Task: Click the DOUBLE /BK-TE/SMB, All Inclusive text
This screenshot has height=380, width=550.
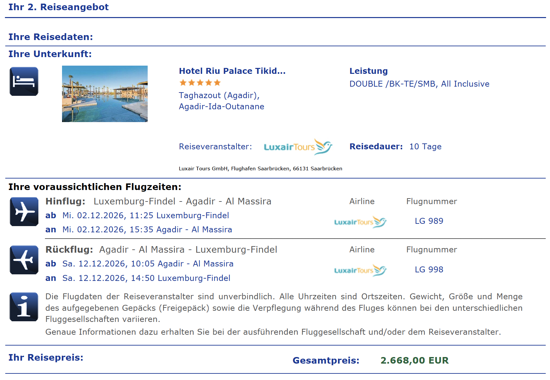Action: [x=419, y=84]
